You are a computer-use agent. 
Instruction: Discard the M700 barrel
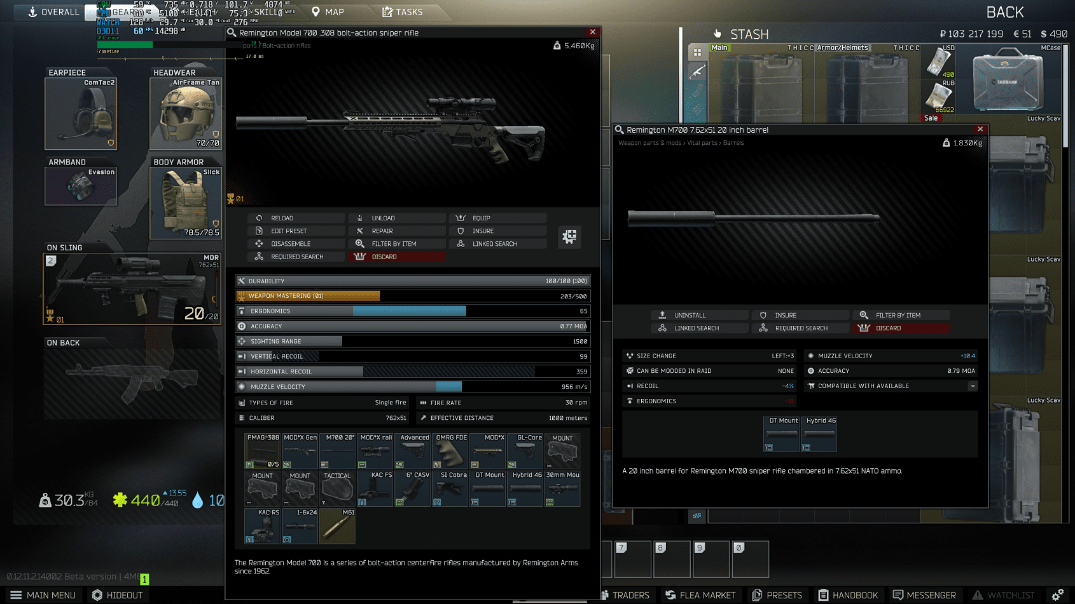point(901,328)
